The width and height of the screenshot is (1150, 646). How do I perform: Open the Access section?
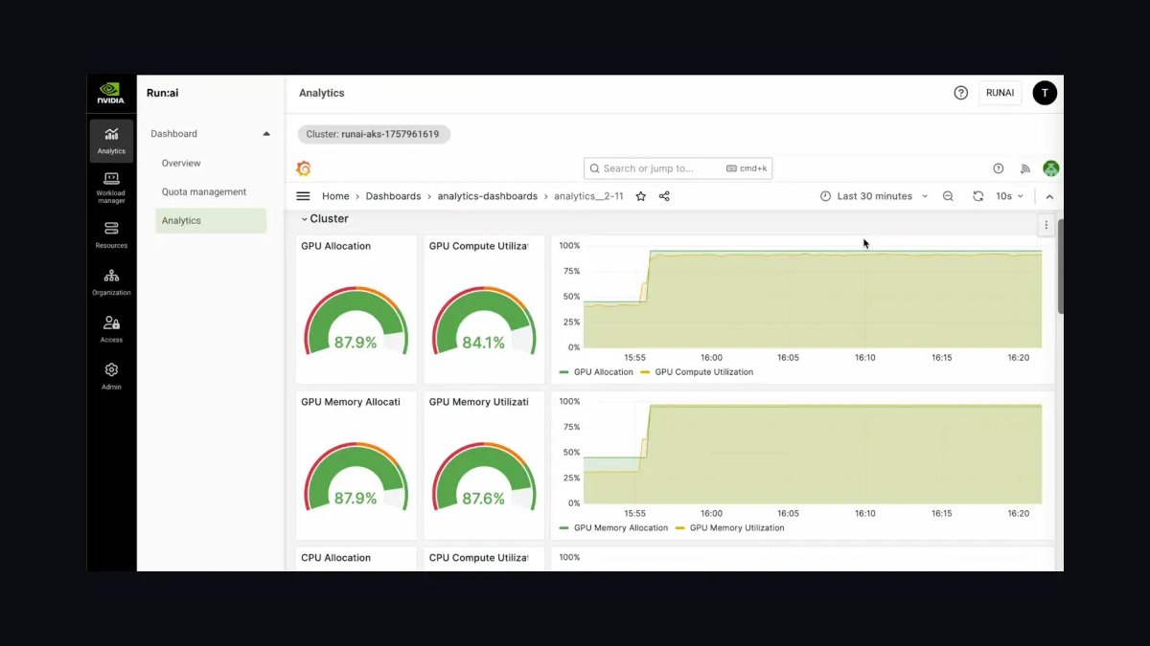tap(111, 329)
